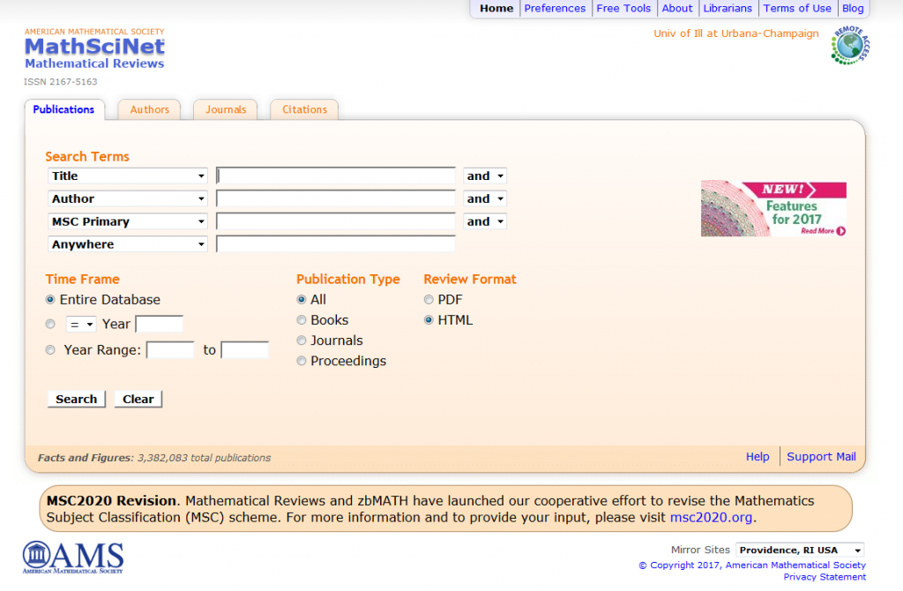Viewport: 903px width, 591px height.
Task: Click the MathSciNet Mathematical Reviews logo
Action: coord(94,49)
